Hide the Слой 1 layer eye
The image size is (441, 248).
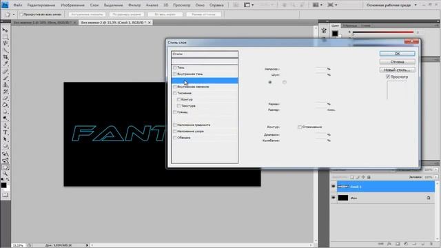(x=334, y=187)
